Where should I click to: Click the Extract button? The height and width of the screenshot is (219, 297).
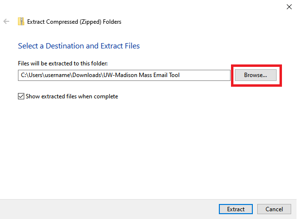click(x=236, y=209)
